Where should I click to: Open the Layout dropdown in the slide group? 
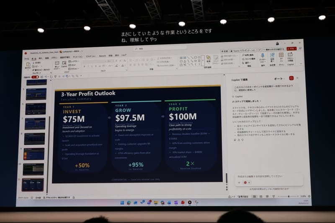[74, 61]
